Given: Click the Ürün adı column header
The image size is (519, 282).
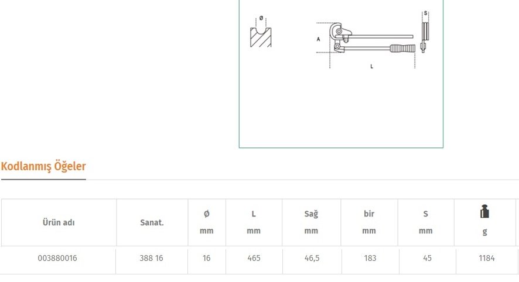Looking at the screenshot, I should tap(59, 222).
